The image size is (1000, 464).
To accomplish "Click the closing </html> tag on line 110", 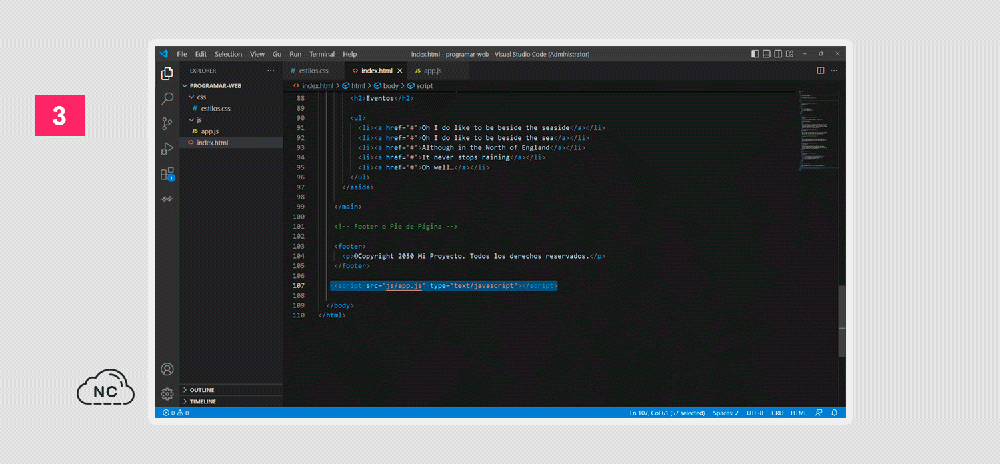I will point(332,315).
